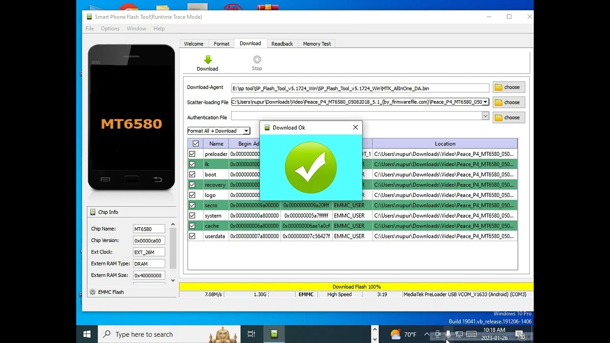
Task: Click the phone Back hardware button icon
Action: [157, 180]
